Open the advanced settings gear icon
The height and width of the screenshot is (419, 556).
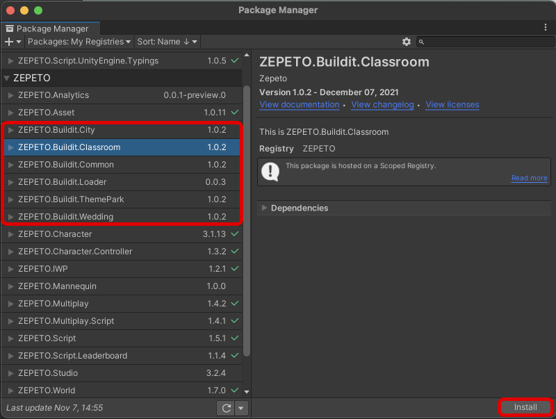(407, 42)
